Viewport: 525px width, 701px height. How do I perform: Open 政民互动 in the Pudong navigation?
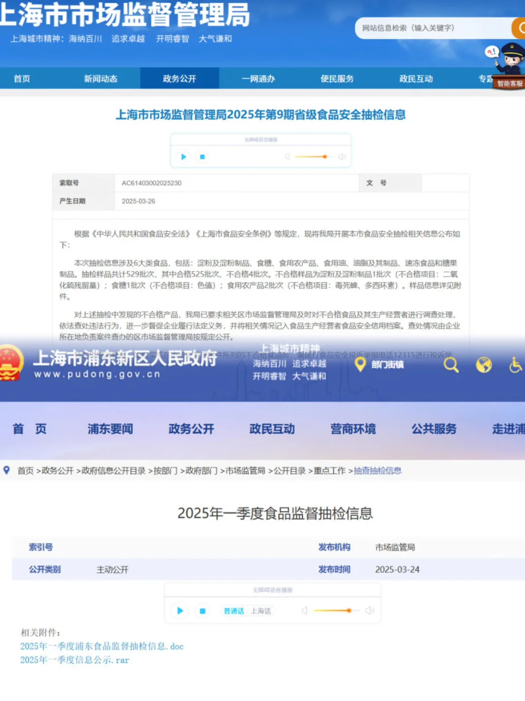tap(272, 429)
